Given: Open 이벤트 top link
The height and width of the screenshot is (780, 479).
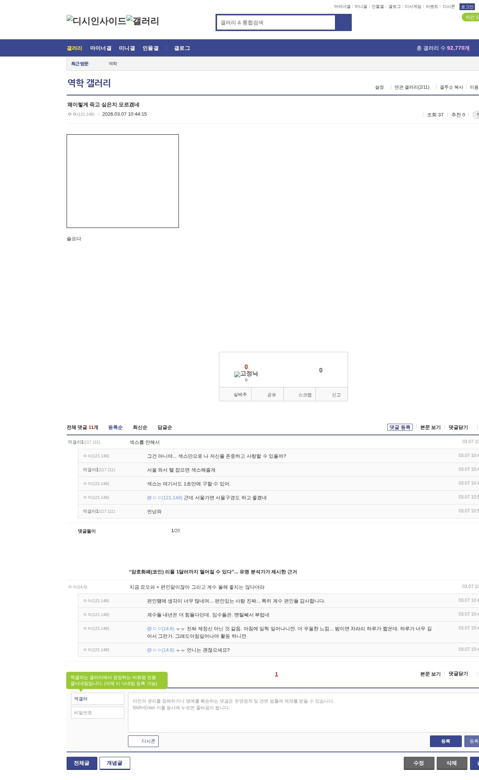Looking at the screenshot, I should (x=432, y=7).
